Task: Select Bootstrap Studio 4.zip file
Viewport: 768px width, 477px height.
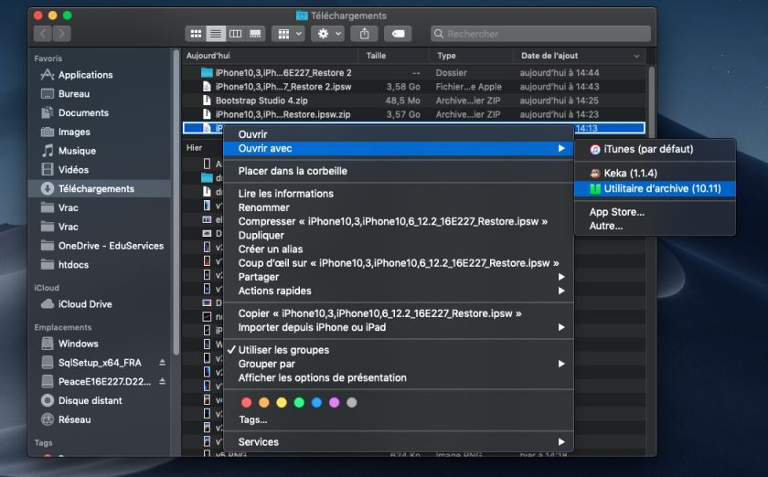Action: 414,101
